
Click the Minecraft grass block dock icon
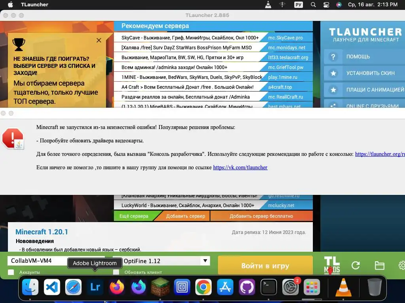(x=160, y=287)
